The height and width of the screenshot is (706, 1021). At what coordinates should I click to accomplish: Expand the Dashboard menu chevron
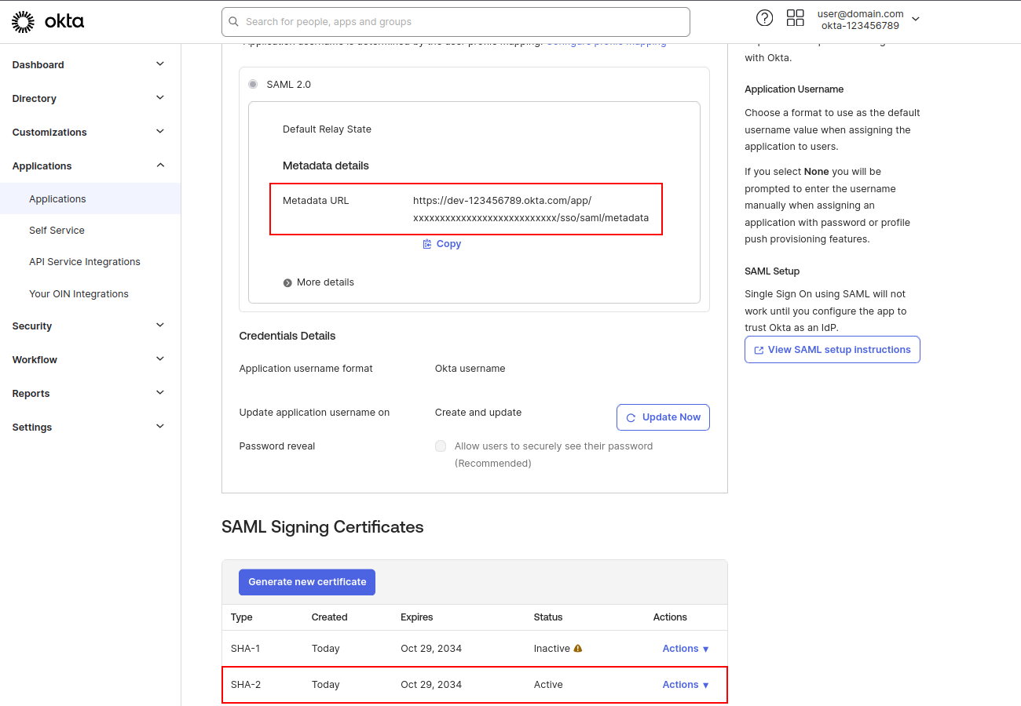pyautogui.click(x=160, y=64)
